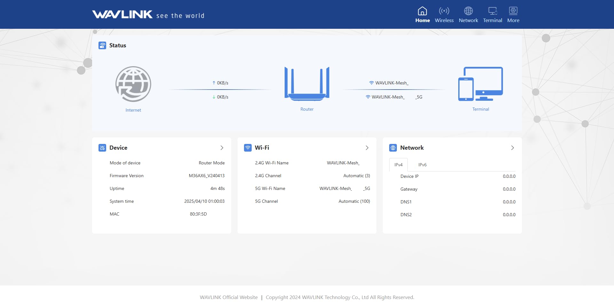
Task: Select the IPv4 tab
Action: [x=398, y=165]
